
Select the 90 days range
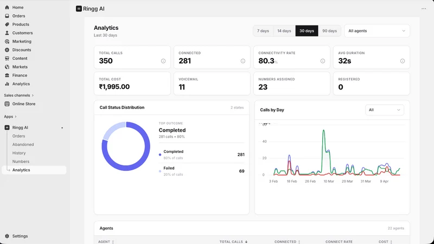coord(329,31)
